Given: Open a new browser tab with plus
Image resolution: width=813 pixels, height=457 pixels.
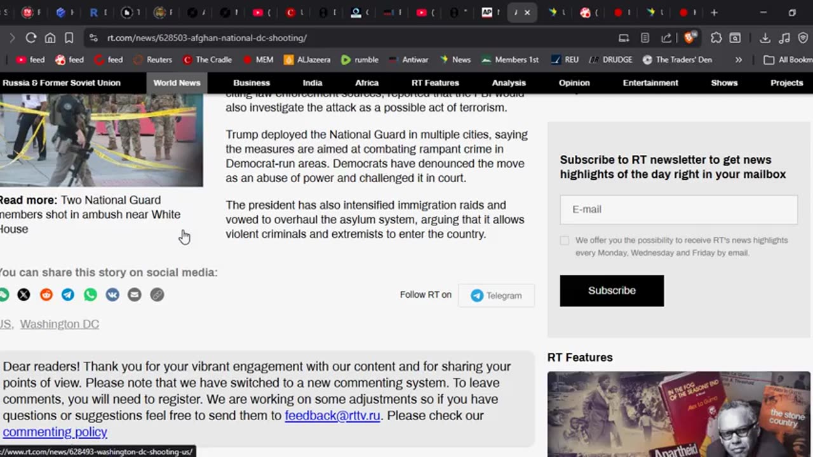Looking at the screenshot, I should (714, 13).
